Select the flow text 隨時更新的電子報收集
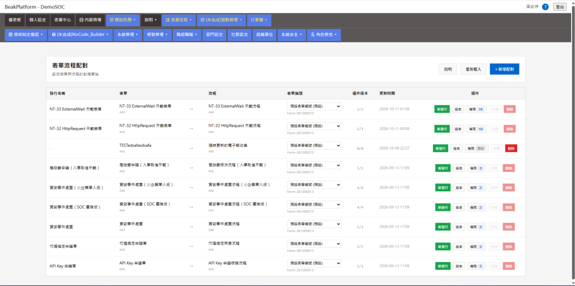575x286 pixels. [228, 145]
